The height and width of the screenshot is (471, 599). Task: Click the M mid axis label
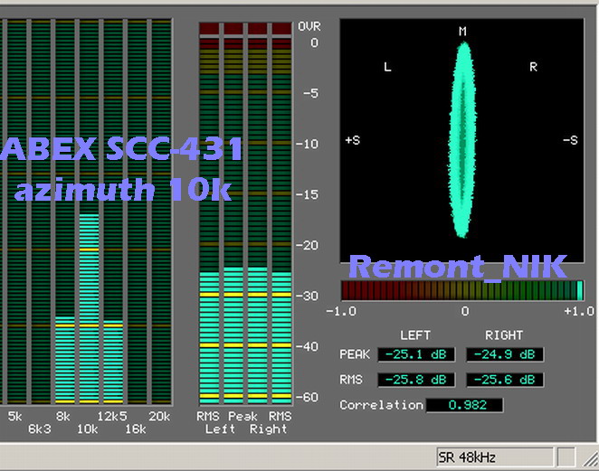[462, 32]
